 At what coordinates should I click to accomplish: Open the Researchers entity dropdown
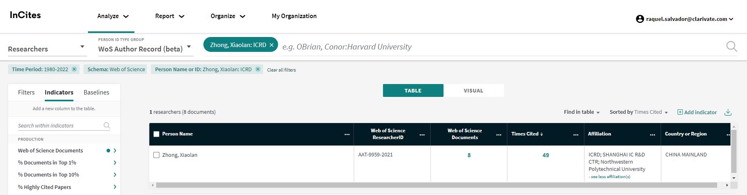(47, 49)
